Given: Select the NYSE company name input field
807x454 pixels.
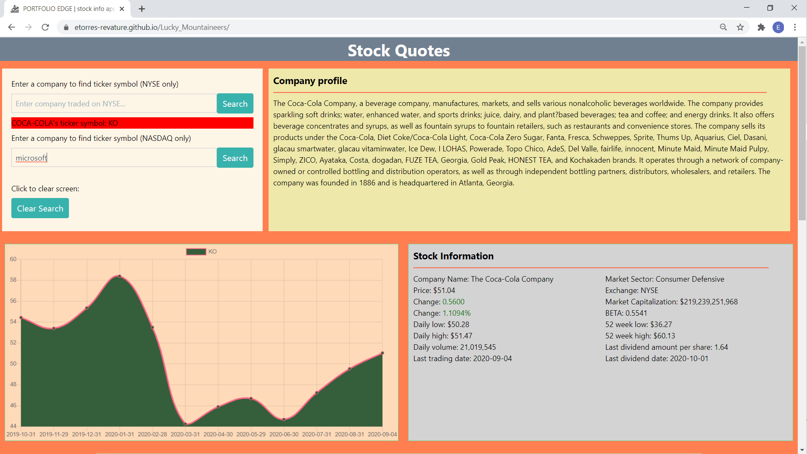Looking at the screenshot, I should click(x=113, y=103).
